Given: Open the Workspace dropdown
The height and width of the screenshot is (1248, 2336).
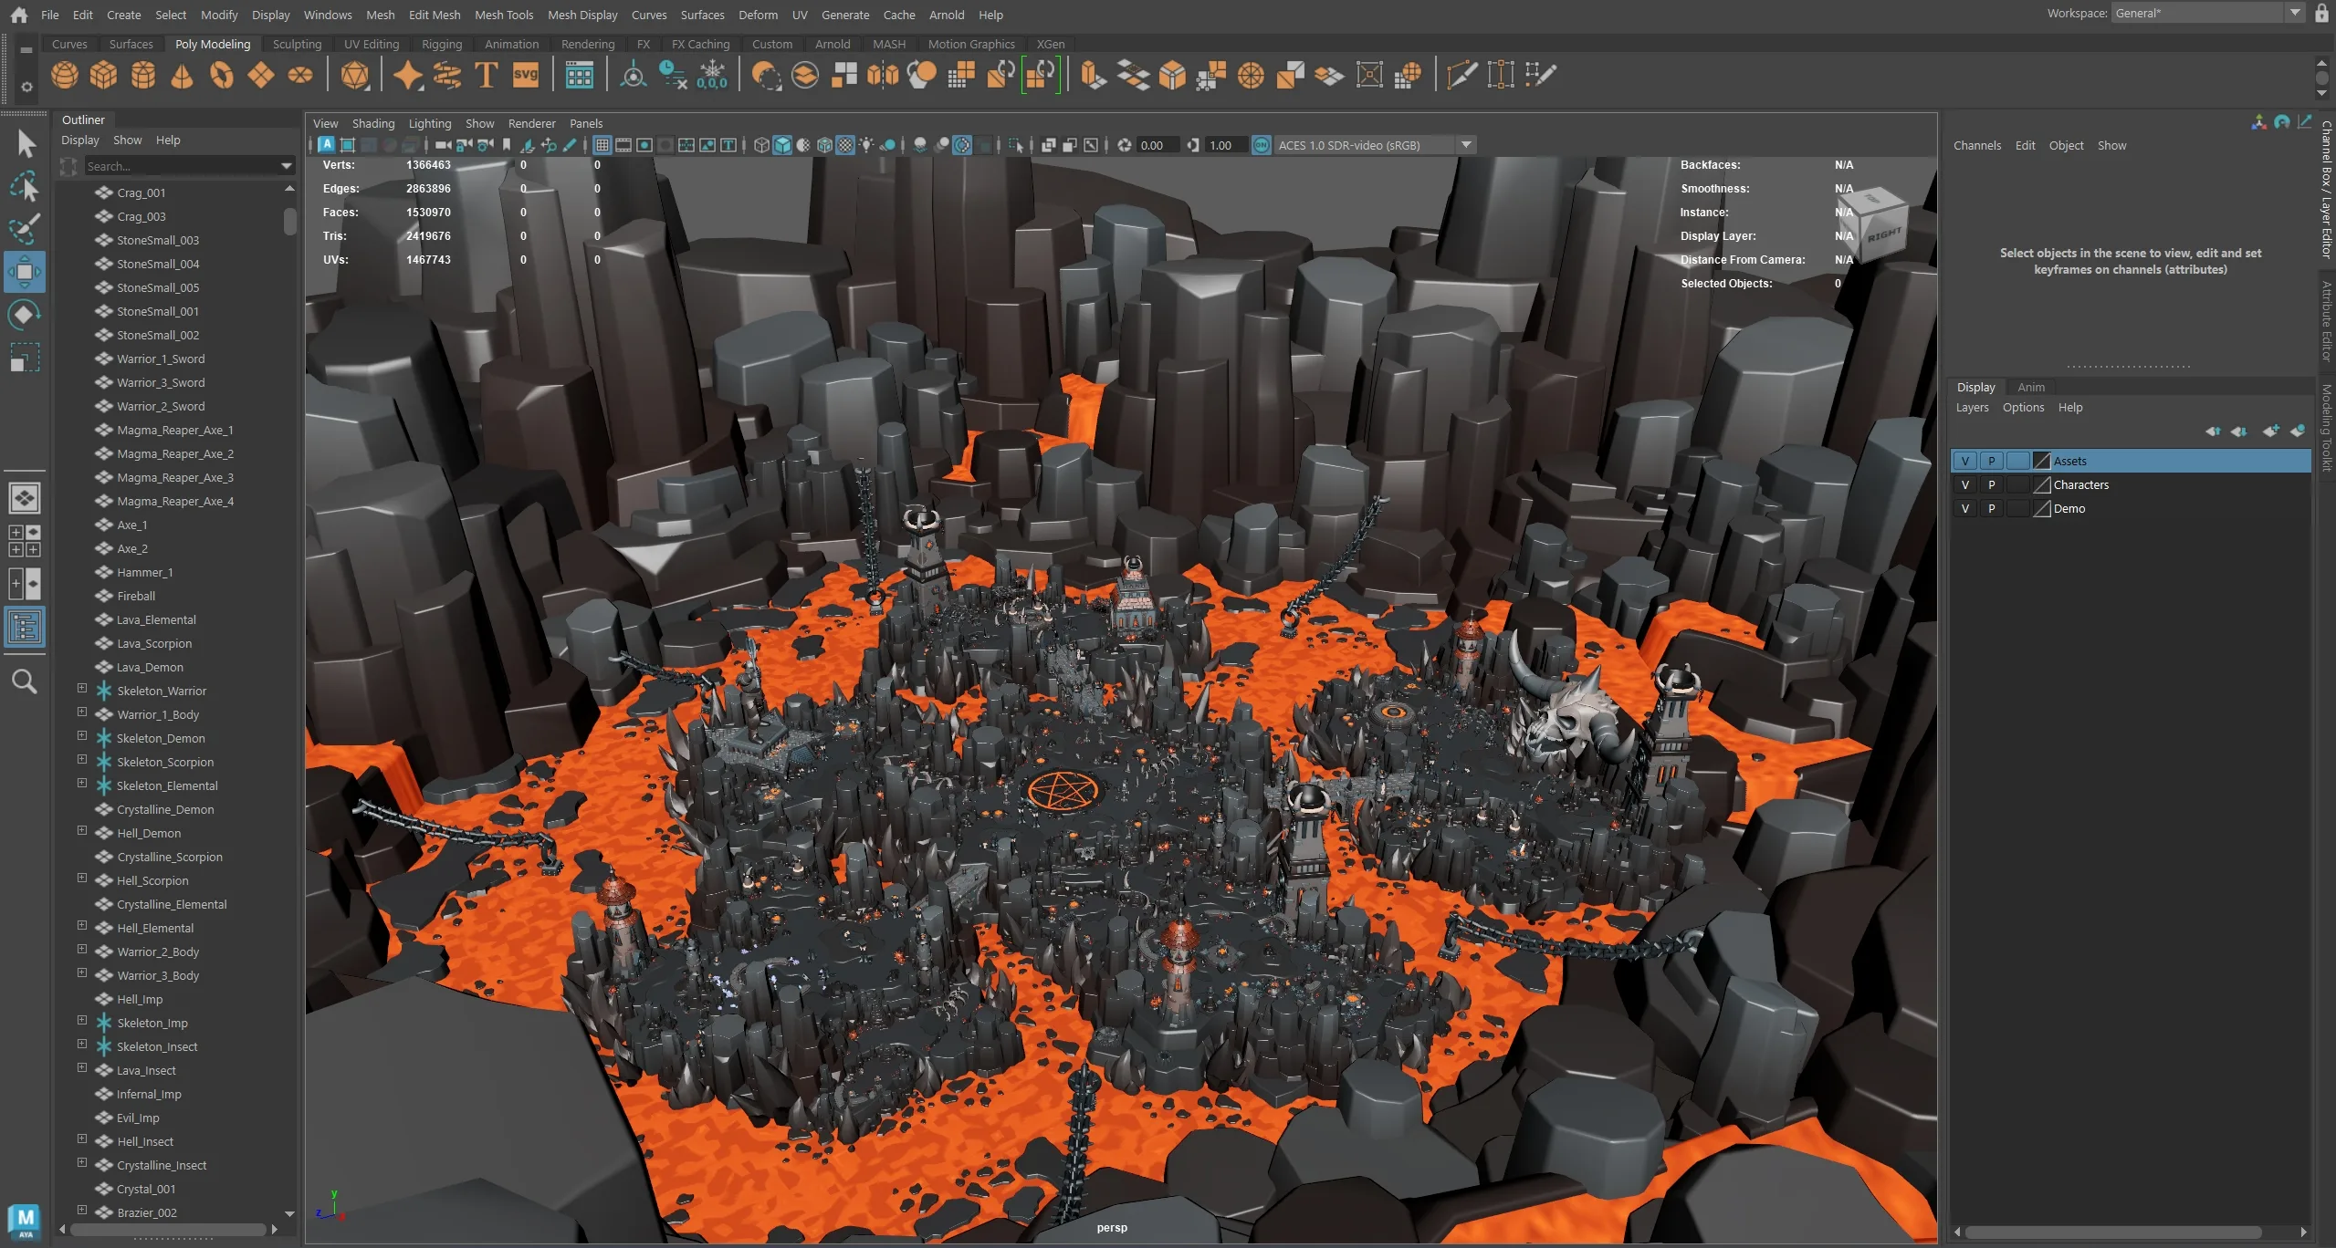Looking at the screenshot, I should pos(2294,13).
